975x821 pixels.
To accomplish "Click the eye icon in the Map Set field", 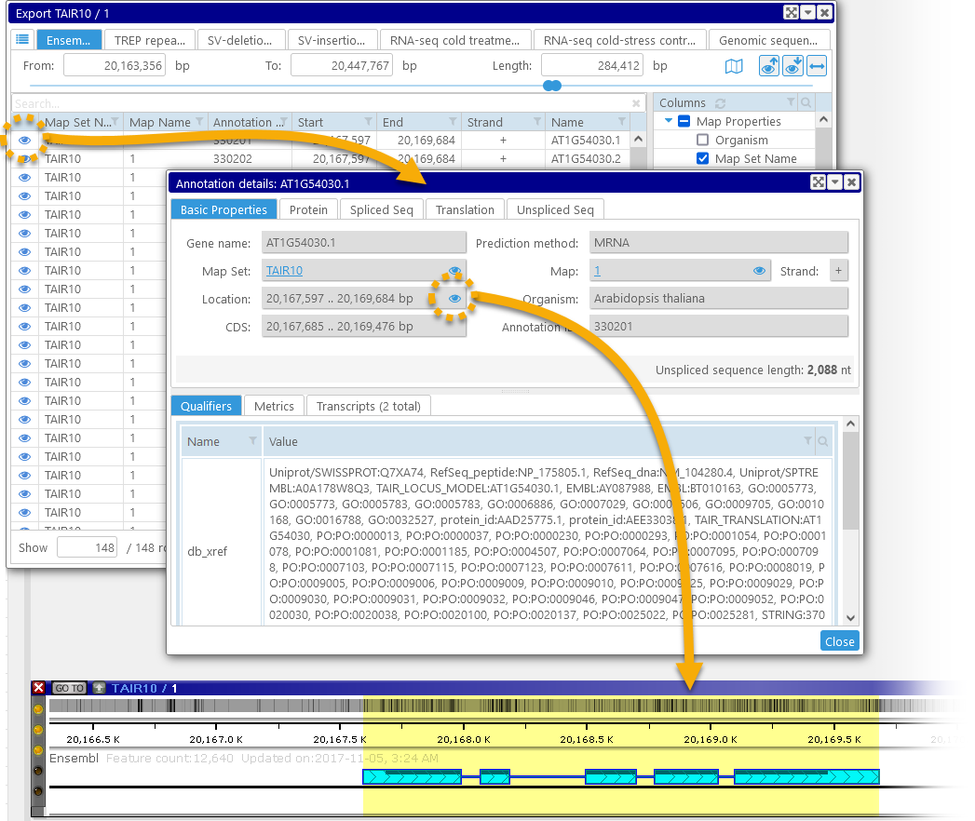I will point(454,271).
